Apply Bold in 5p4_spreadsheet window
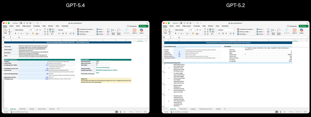The width and height of the screenshot is (311, 117). click(16, 33)
